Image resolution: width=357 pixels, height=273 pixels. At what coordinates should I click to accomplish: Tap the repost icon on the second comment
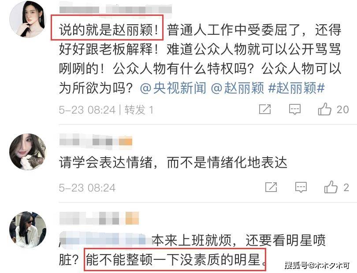[271, 187]
